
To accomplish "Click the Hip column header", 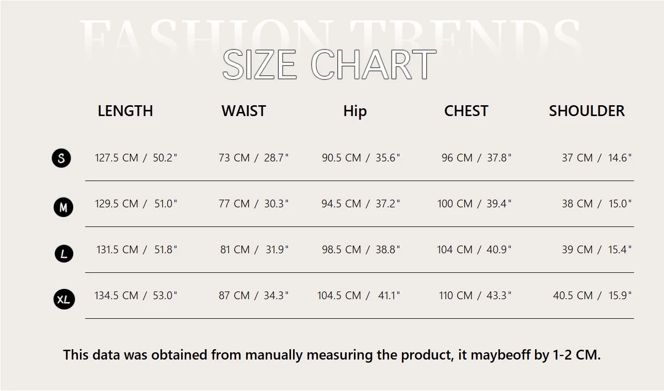I will [355, 111].
